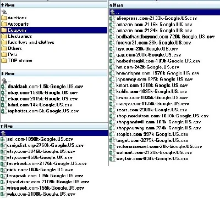Select file name ebay.com-2115k-Google.US.csv
This screenshot has width=220, height=199.
pos(43,99)
